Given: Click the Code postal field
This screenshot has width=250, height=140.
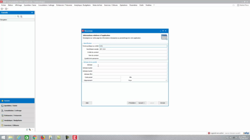Looking at the screenshot, I should pyautogui.click(x=107, y=77).
